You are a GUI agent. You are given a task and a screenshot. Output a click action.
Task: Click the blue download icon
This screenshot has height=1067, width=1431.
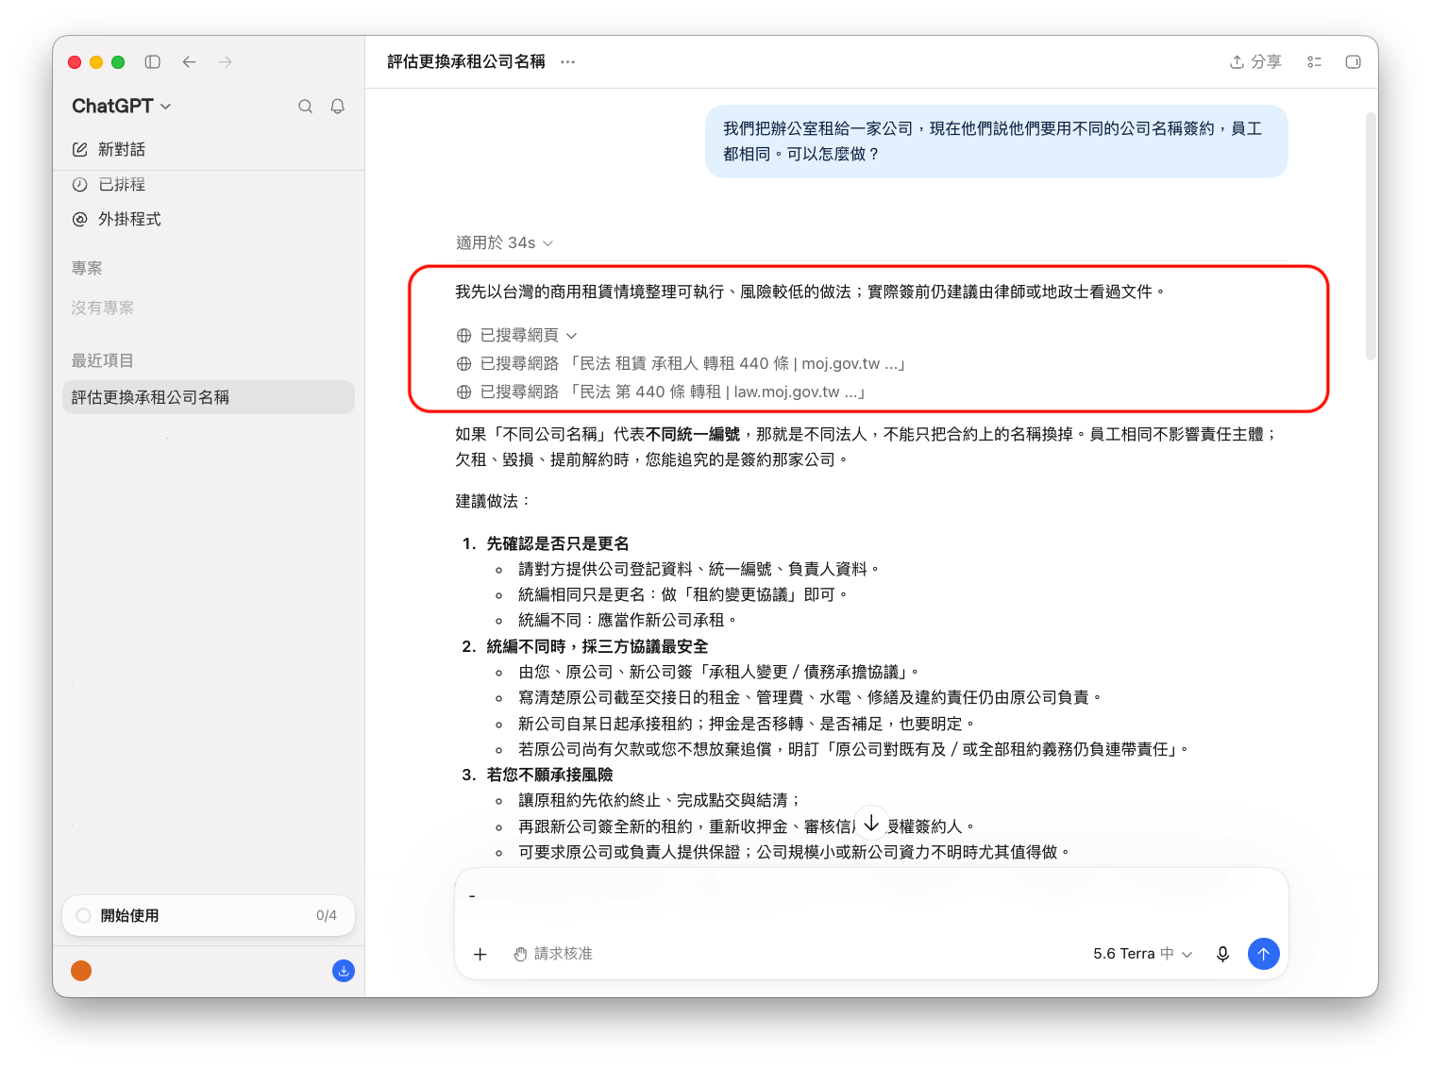click(344, 971)
